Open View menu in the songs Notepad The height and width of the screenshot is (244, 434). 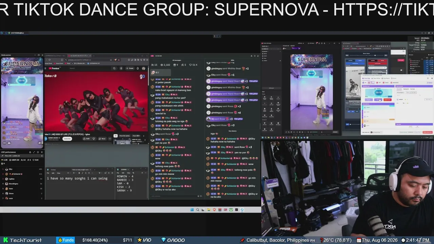(58, 173)
